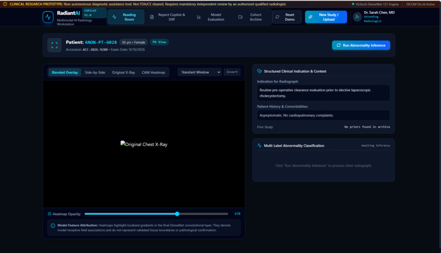The image size is (441, 253).
Task: Click the Patient History & Comorbidities field
Action: (323, 115)
